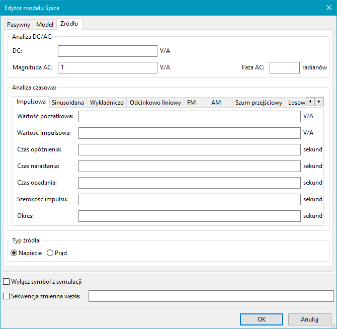Switch to the Pasywny tab
The height and width of the screenshot is (329, 337).
[x=19, y=24]
